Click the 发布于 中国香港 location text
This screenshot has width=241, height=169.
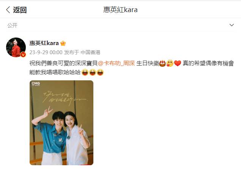82,52
